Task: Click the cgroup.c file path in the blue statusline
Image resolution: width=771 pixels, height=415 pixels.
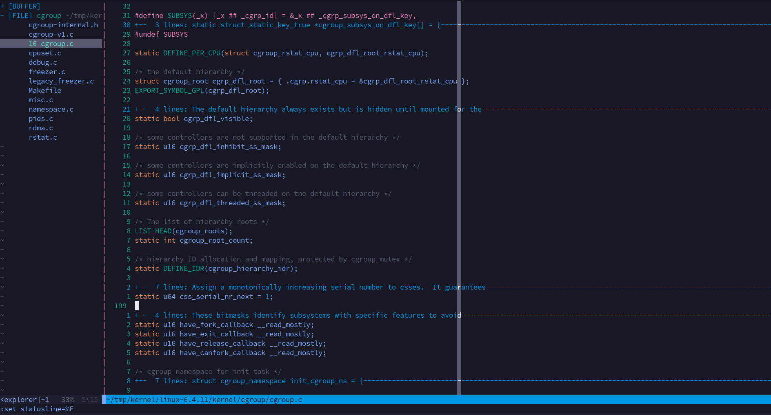Action: coord(203,399)
